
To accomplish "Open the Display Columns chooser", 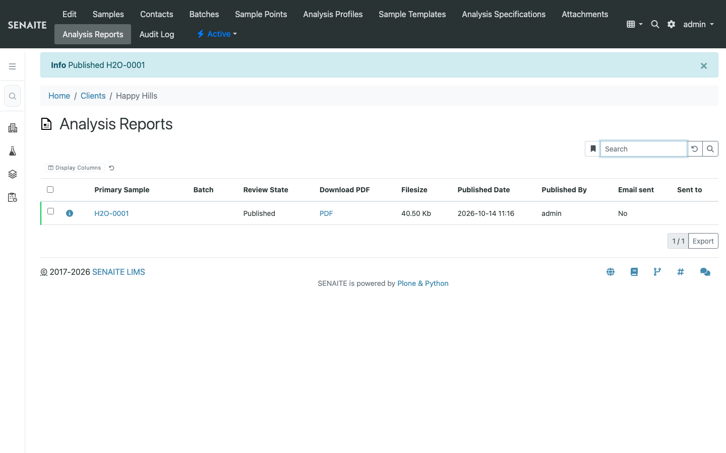I will [x=75, y=168].
